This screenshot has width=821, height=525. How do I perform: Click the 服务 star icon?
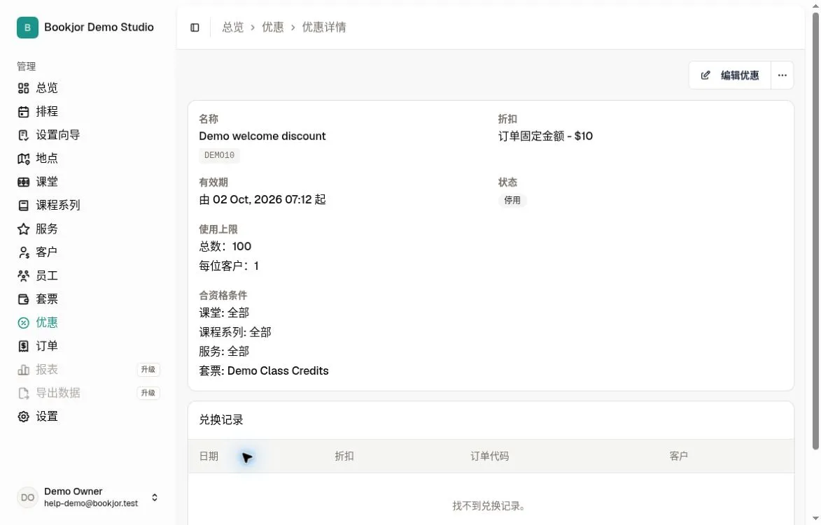24,229
